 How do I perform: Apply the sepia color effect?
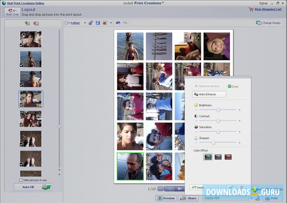click(228, 157)
